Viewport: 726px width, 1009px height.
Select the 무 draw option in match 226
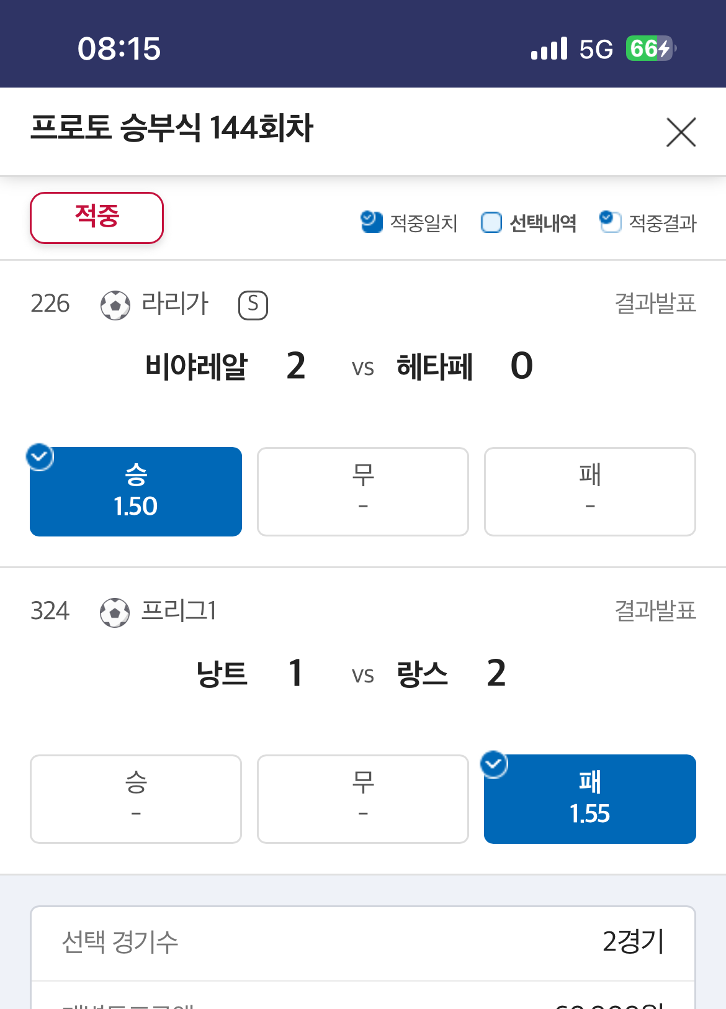coord(363,492)
